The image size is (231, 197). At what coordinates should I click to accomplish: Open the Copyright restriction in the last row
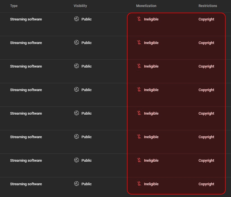coord(206,184)
